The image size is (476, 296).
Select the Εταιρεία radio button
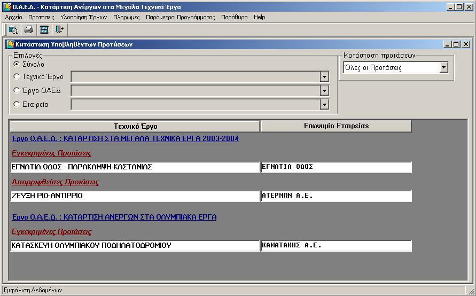coord(17,104)
